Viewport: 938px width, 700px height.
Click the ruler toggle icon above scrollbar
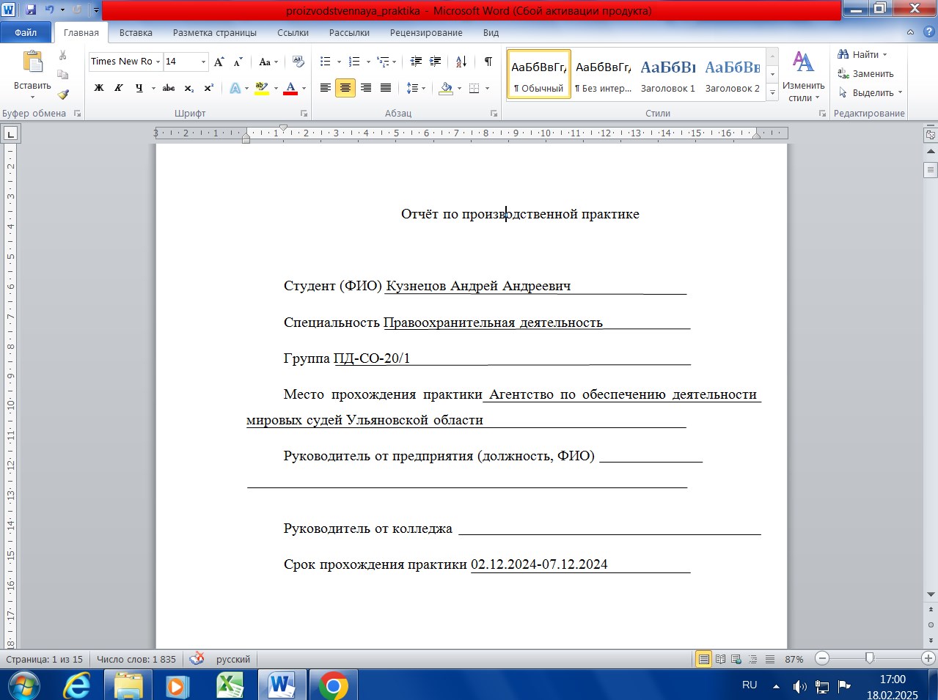pos(931,135)
